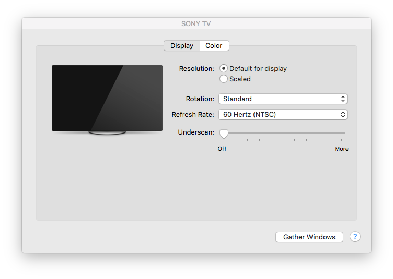Screen dimensions: 393x279
Task: Click the 'More' label under Underscan
Action: (341, 149)
